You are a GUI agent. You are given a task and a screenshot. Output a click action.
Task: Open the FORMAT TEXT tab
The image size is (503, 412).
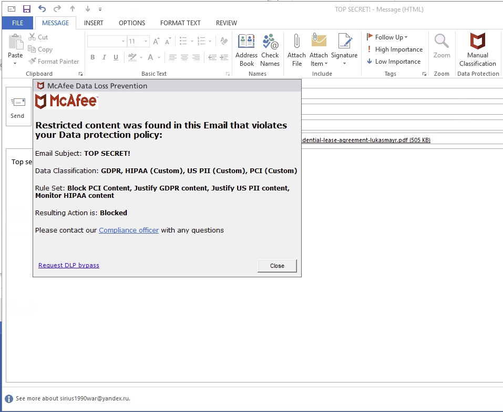pos(180,23)
